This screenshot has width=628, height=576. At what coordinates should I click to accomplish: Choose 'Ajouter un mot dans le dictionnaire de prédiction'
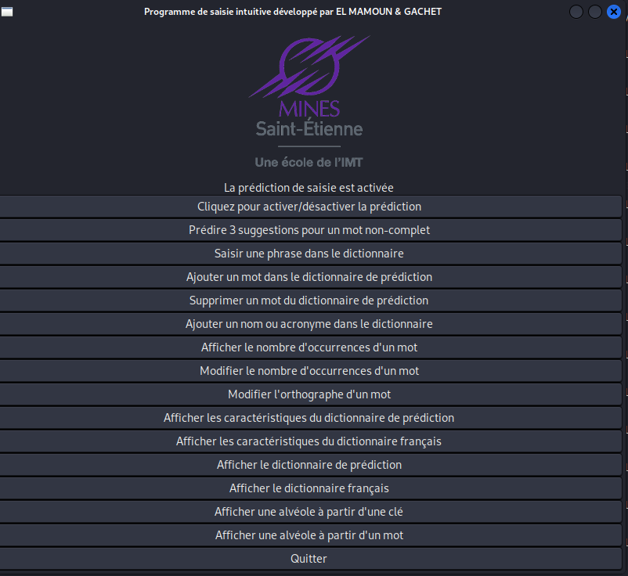pyautogui.click(x=309, y=277)
